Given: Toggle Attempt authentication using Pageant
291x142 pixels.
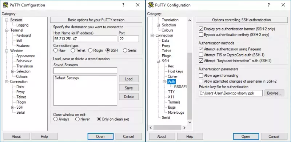Looking at the screenshot, I should point(201,49).
